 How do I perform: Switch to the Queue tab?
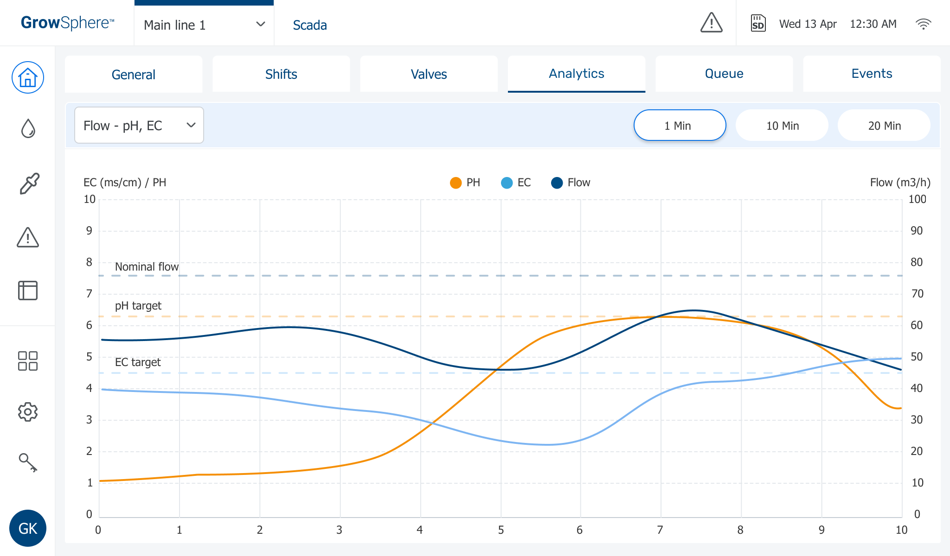point(724,74)
